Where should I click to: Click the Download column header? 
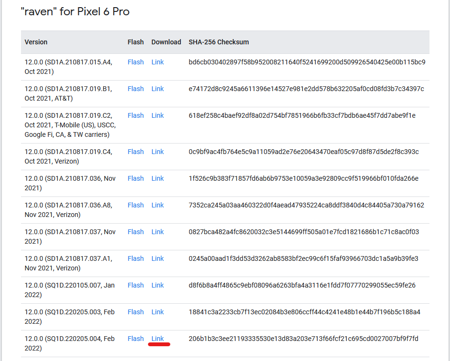pyautogui.click(x=166, y=42)
